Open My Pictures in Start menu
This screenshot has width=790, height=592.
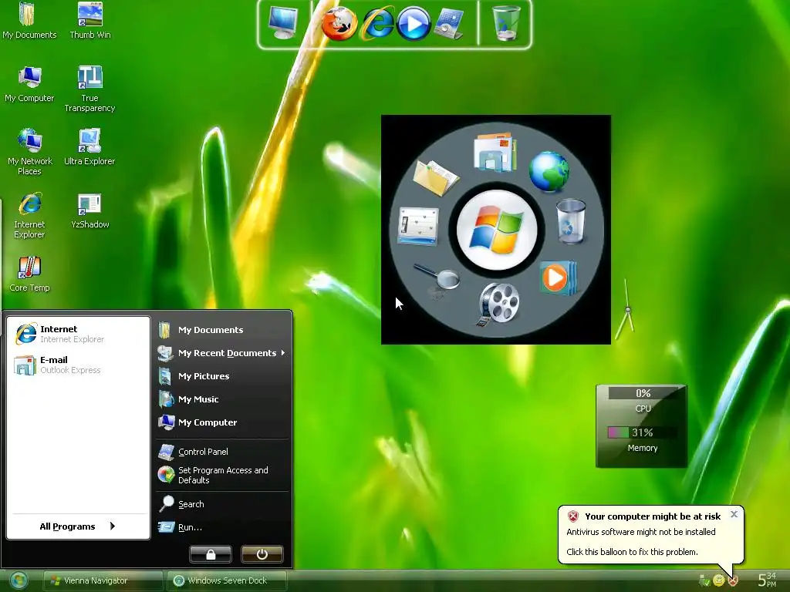tap(221, 376)
